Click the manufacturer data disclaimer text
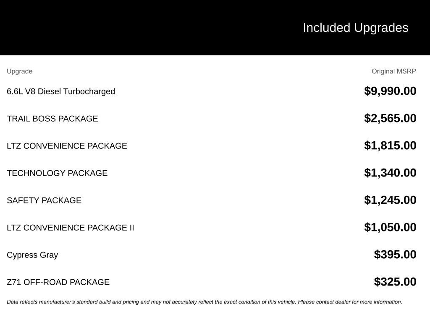430x322 pixels. (x=205, y=302)
